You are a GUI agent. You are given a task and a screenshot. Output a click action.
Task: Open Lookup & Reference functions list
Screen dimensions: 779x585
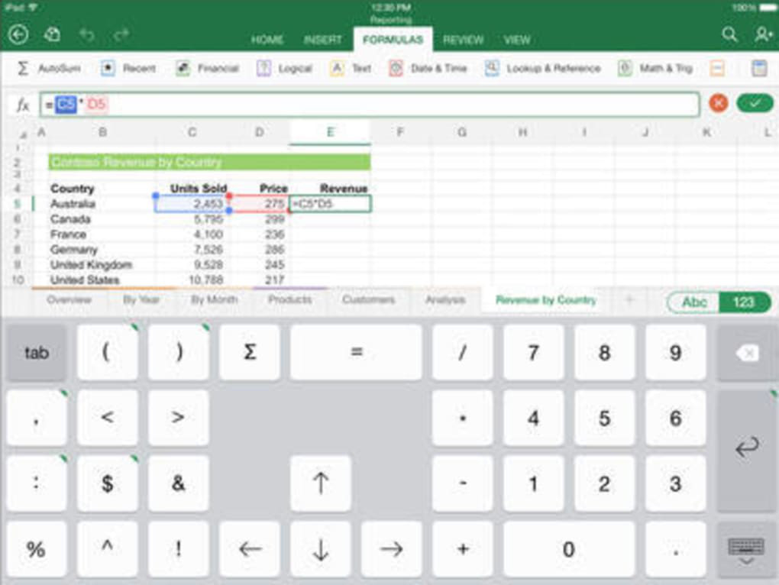click(542, 69)
